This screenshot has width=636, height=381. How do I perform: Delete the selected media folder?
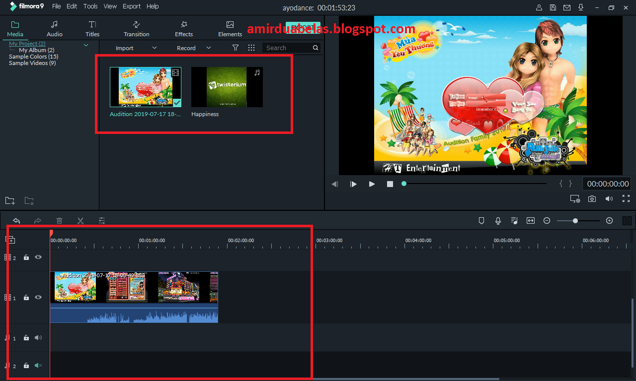(x=29, y=200)
